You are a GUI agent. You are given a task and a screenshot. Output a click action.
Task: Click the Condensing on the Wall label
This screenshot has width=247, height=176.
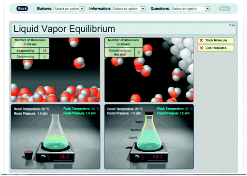point(120,53)
